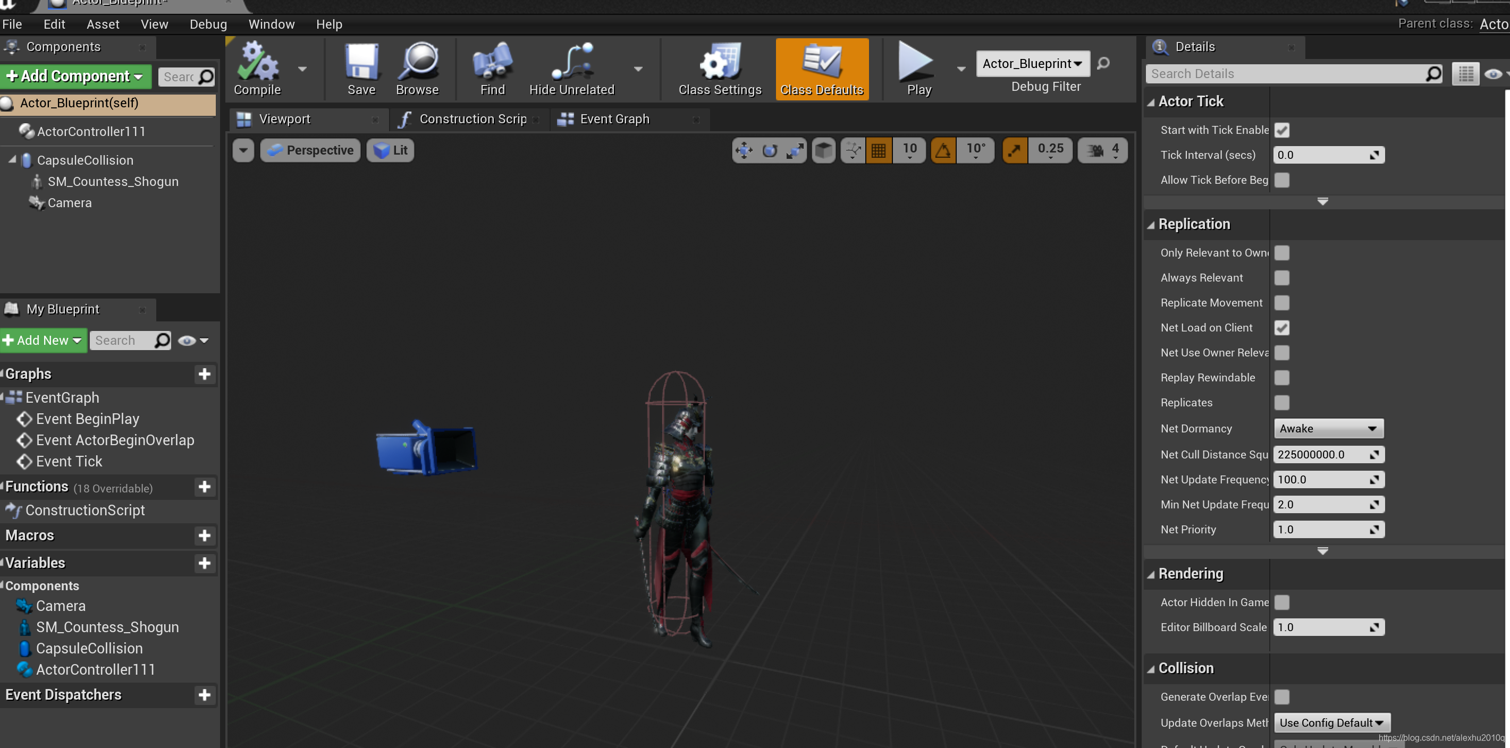Toggle rotation snap angle icon
Viewport: 1510px width, 748px height.
coord(943,150)
